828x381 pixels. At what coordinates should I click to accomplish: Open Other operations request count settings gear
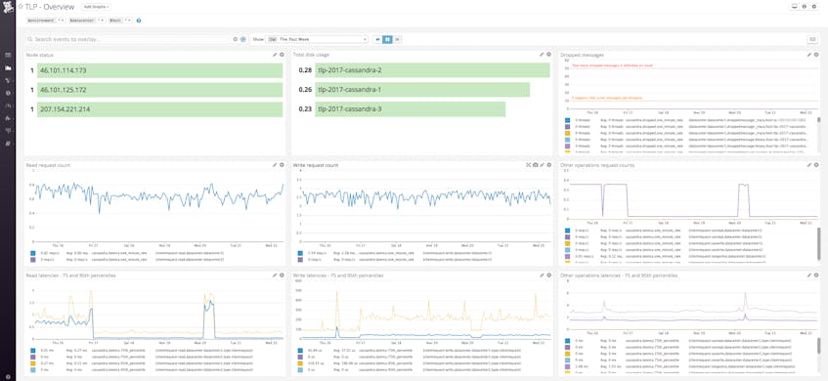tap(816, 165)
